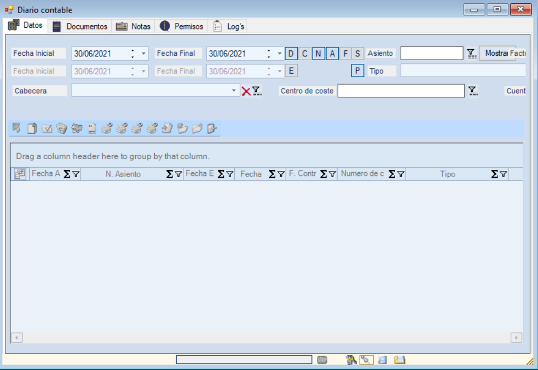Open the Fecha Final date picker dropdown

279,54
